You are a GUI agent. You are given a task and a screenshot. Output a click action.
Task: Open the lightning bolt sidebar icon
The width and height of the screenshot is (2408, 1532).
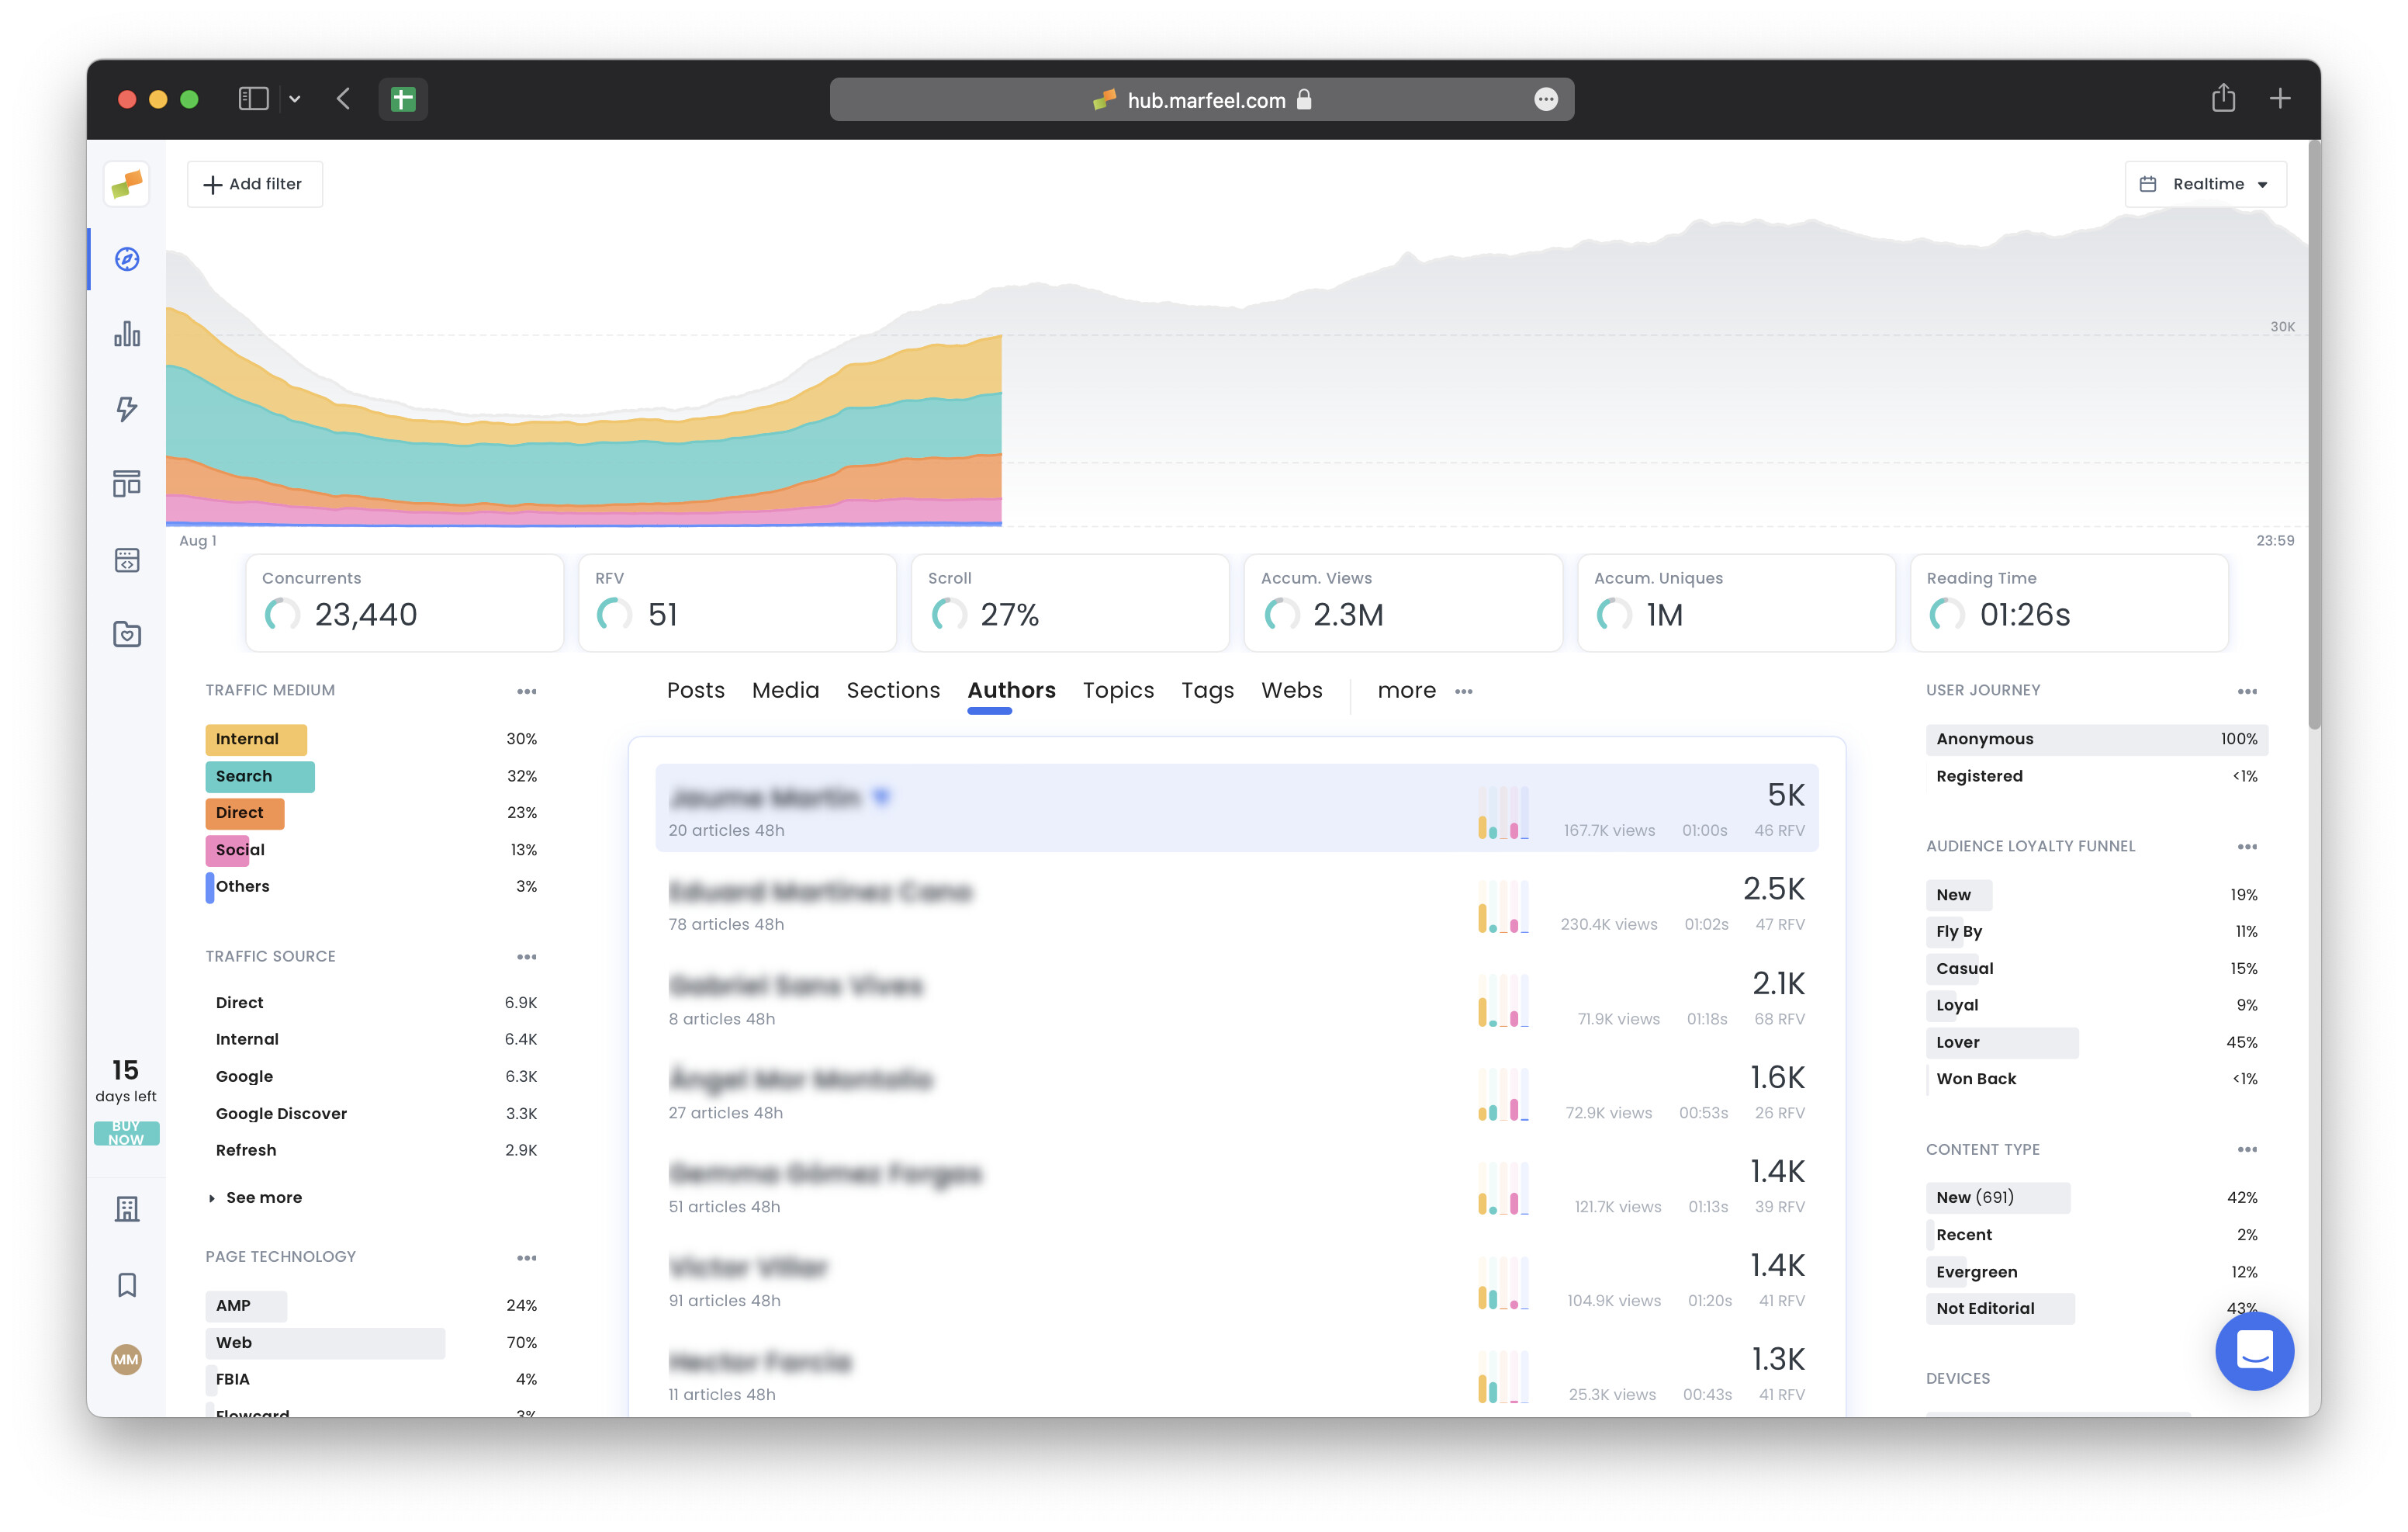[127, 408]
